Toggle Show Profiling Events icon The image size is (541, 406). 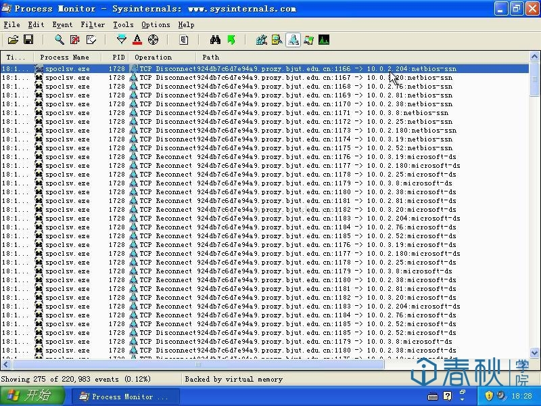(324, 40)
